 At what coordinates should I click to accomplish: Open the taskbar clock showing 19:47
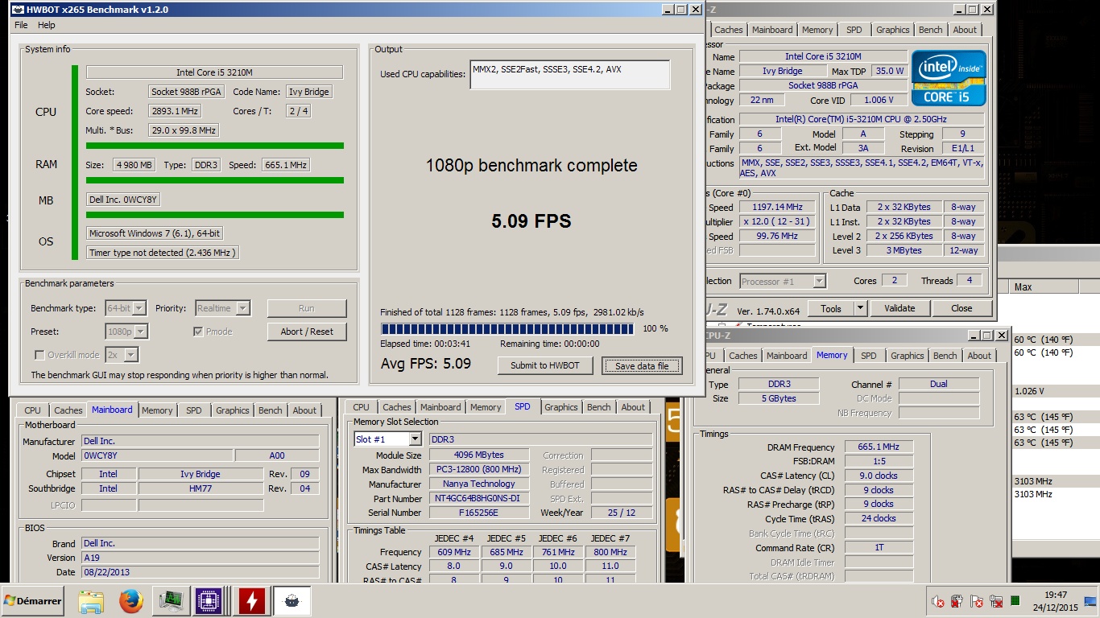click(1056, 601)
